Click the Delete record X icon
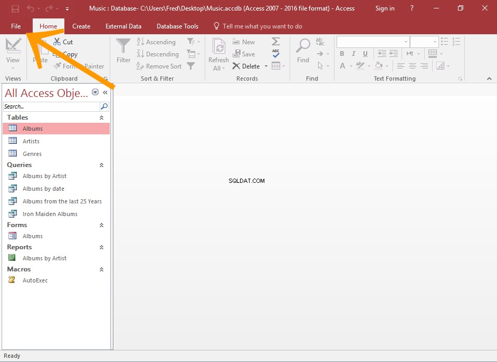This screenshot has width=497, height=362. [236, 66]
